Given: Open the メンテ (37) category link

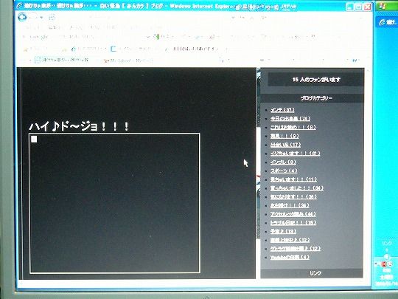Looking at the screenshot, I should [282, 110].
